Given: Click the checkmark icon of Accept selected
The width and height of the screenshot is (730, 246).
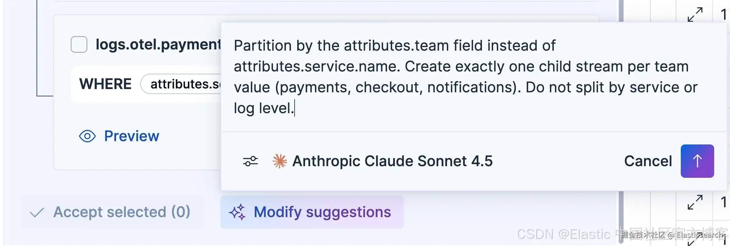Looking at the screenshot, I should point(37,212).
